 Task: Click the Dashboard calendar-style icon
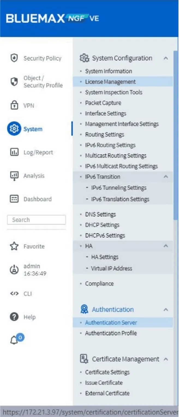pyautogui.click(x=14, y=199)
